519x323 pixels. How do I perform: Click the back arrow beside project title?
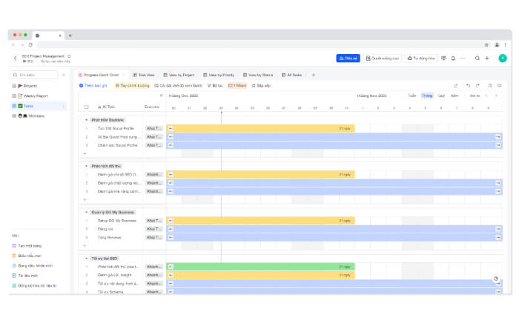pyautogui.click(x=15, y=58)
